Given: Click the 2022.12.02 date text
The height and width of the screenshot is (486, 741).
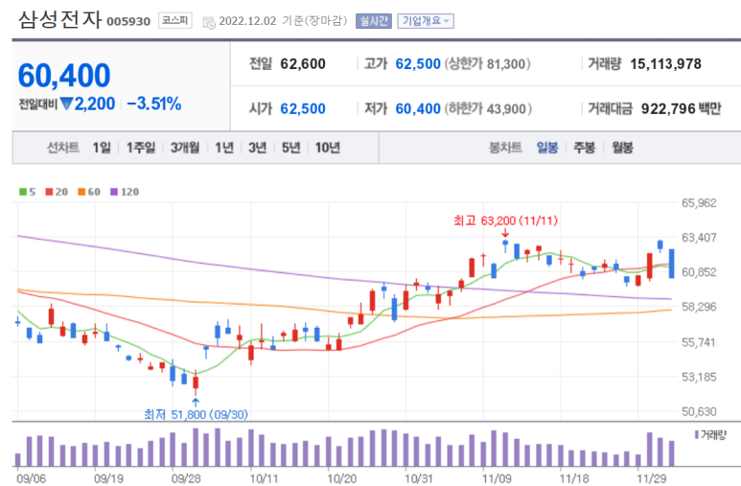Looking at the screenshot, I should point(247,21).
